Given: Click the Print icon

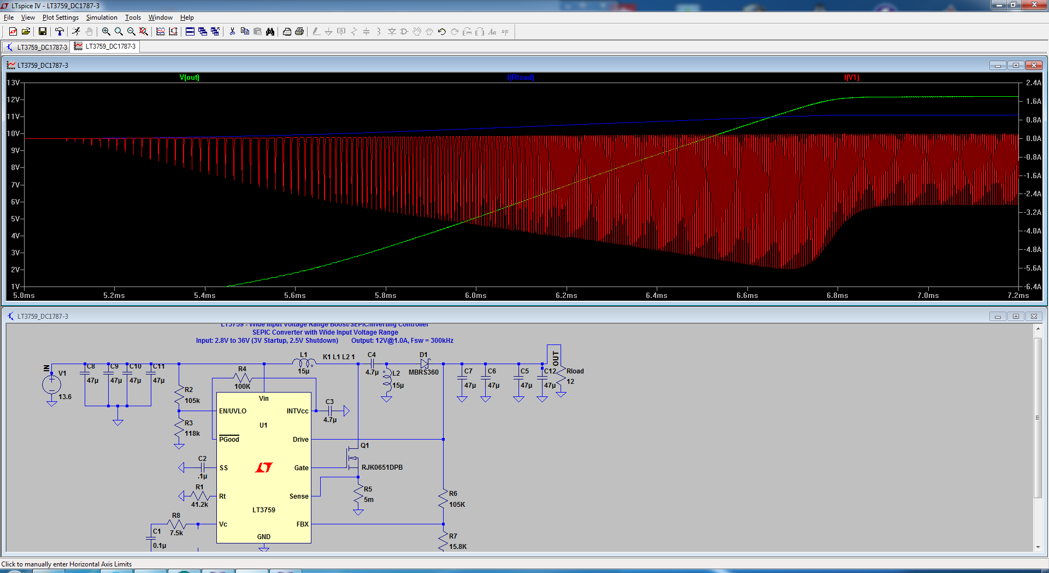Looking at the screenshot, I should click(299, 32).
